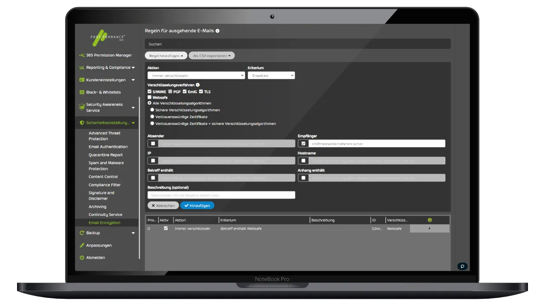This screenshot has height=306, width=545.
Task: Collapse the Sicherheitseinstellungen menu arrow
Action: click(133, 123)
